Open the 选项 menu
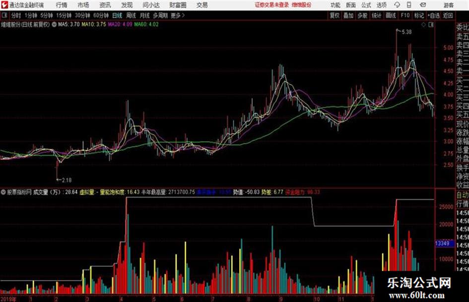 pyautogui.click(x=381, y=5)
